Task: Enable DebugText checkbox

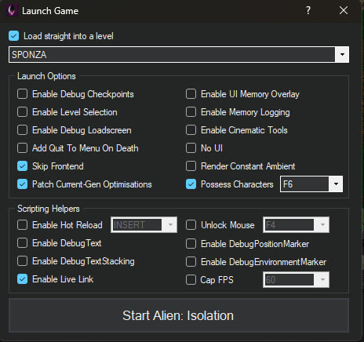Action: click(x=22, y=243)
